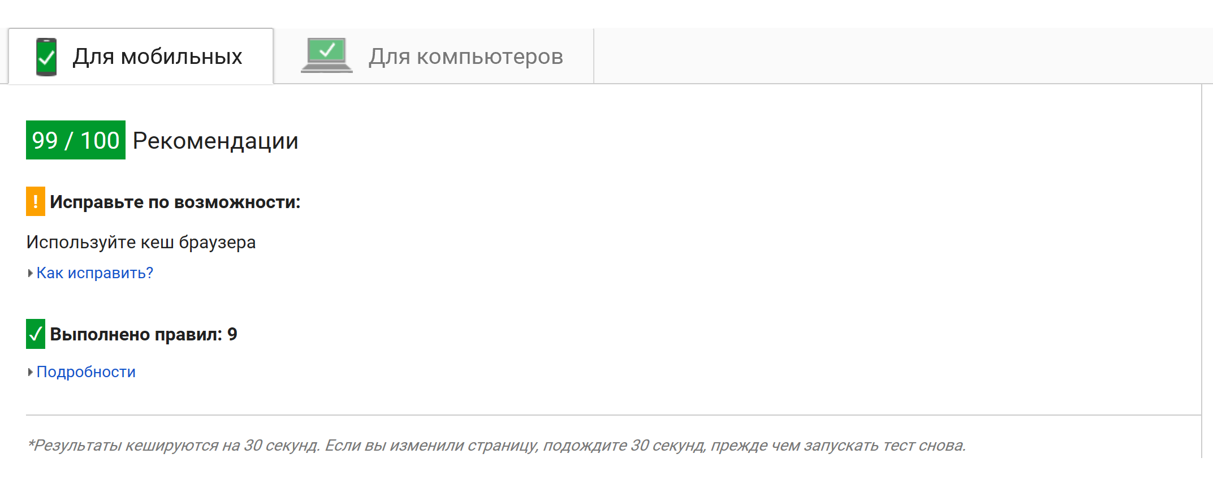Click the "Рекомендации" heading

tap(215, 141)
